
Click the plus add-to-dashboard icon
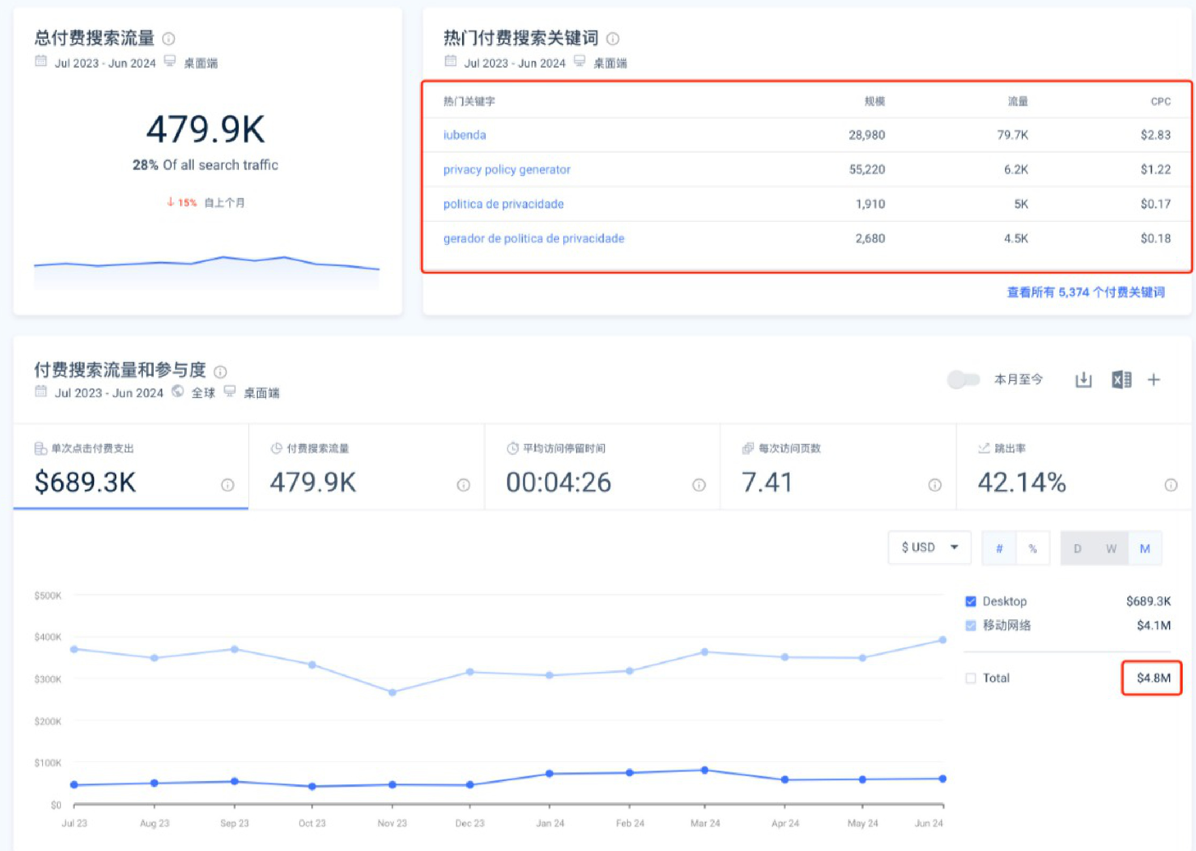[1153, 380]
